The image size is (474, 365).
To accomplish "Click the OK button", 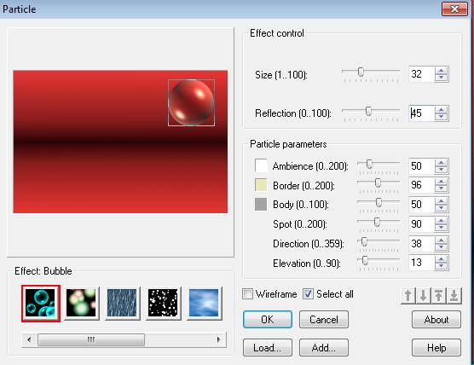I will [268, 320].
